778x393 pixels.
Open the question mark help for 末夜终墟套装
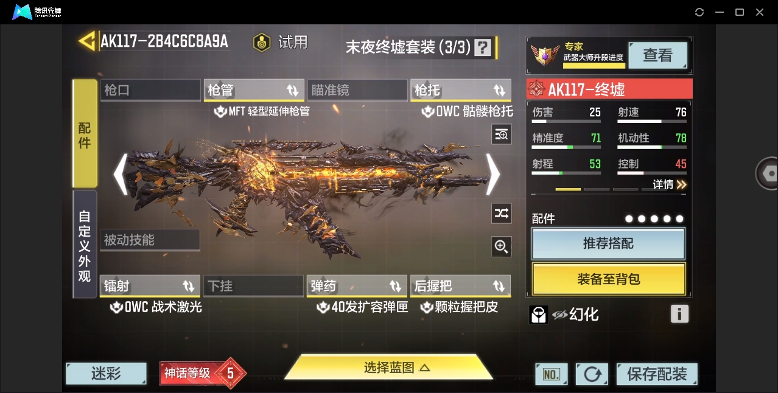(483, 47)
